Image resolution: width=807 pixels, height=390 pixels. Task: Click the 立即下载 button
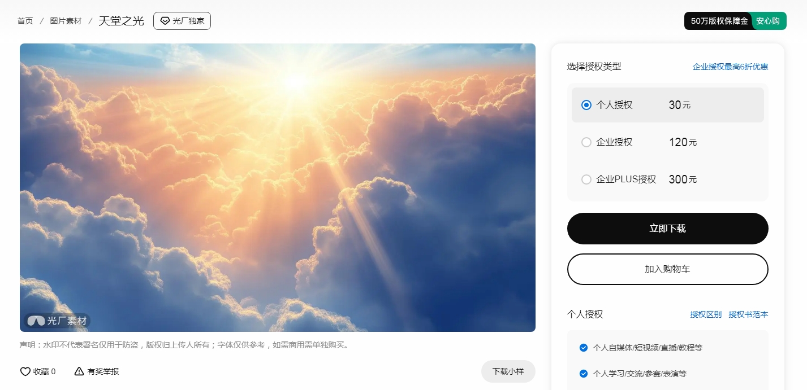[668, 229]
